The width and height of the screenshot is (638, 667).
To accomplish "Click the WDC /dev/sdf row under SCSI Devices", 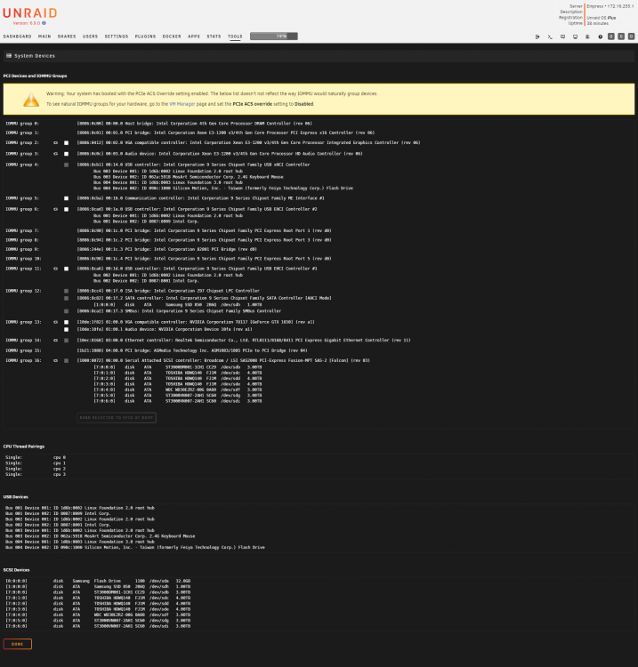I will coord(98,615).
